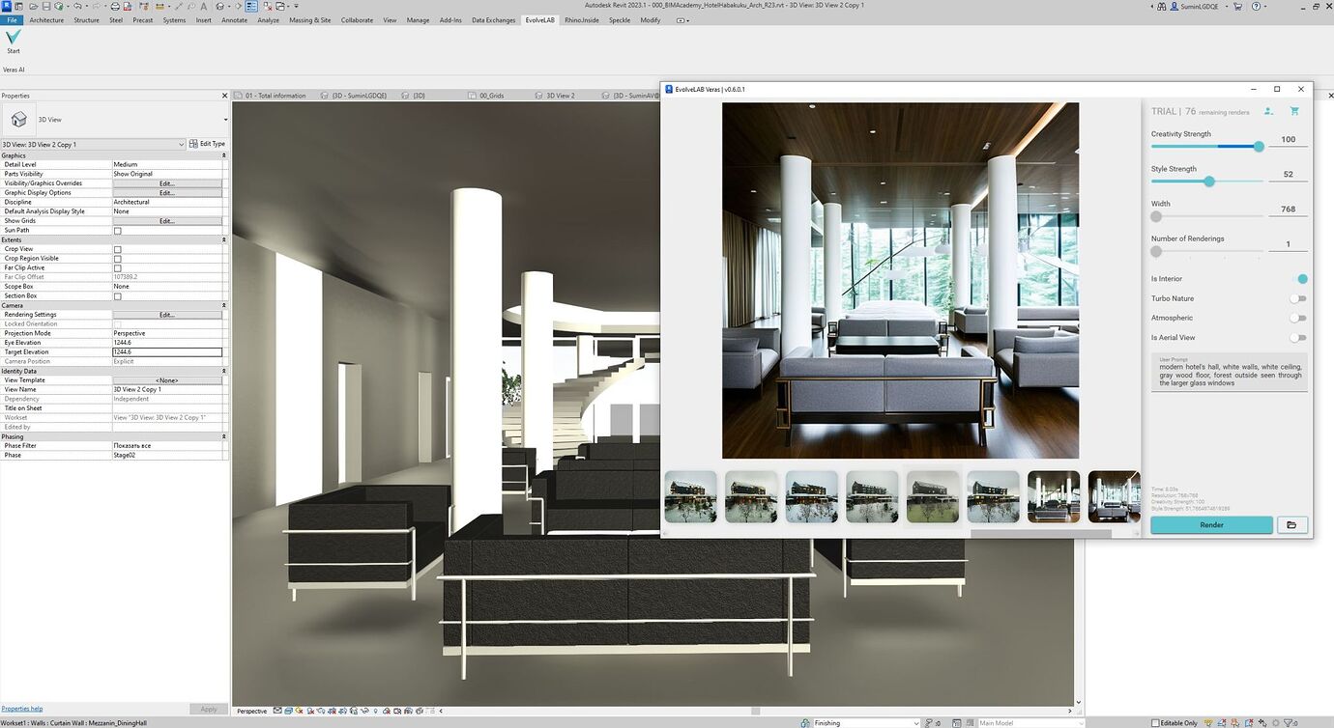The width and height of the screenshot is (1334, 728).
Task: Select the Reveal Hidden Elements lightbulb icon
Action: 376,711
